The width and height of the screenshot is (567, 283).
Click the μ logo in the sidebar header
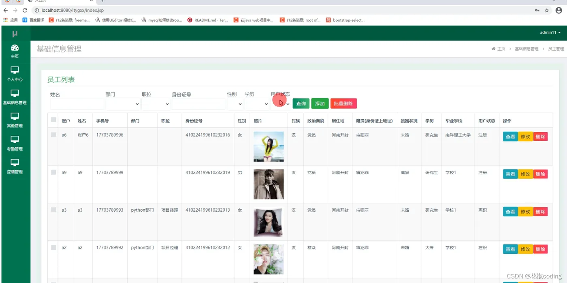pyautogui.click(x=15, y=33)
